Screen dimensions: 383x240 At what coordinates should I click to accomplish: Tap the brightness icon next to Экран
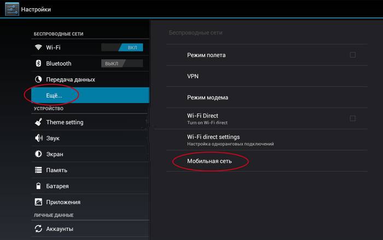[x=38, y=154]
